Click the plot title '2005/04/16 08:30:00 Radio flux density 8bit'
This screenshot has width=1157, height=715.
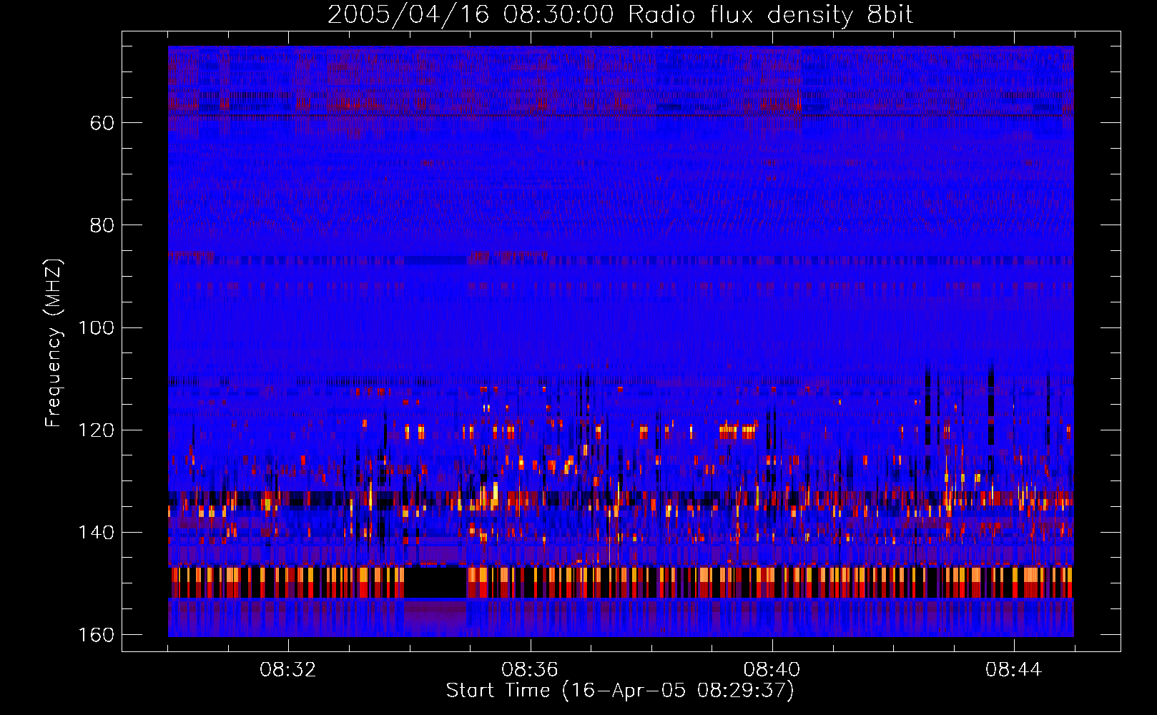click(620, 14)
